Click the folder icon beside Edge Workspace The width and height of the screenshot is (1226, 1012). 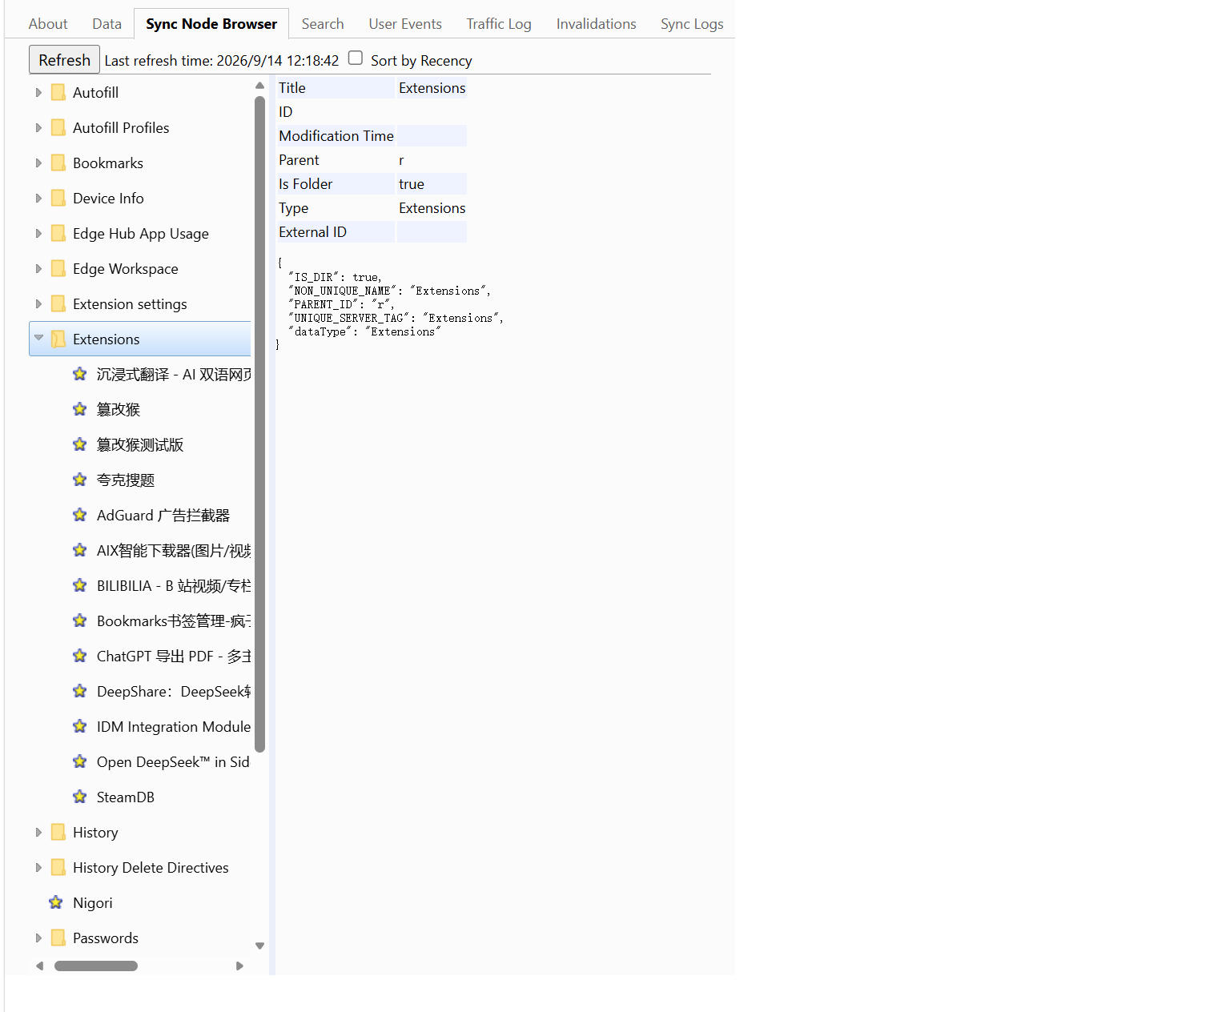coord(58,269)
